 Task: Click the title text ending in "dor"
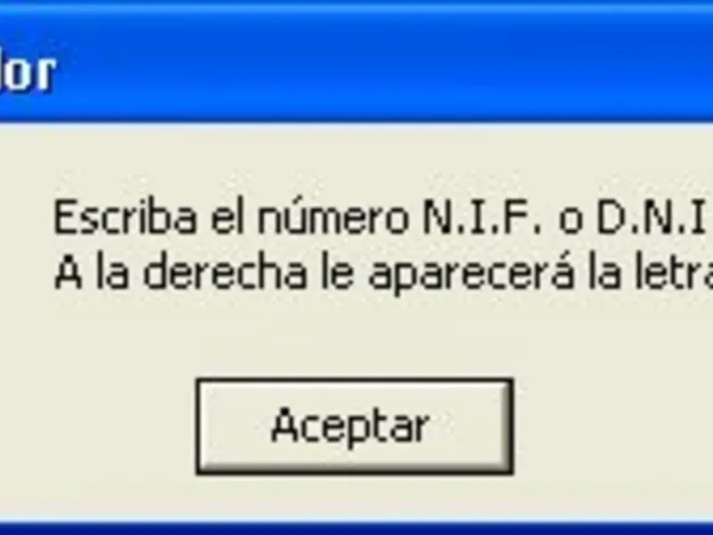28,74
